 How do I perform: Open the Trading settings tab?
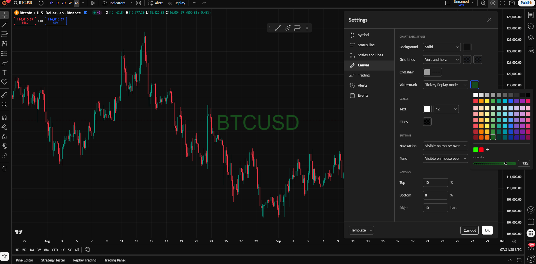pos(369,75)
